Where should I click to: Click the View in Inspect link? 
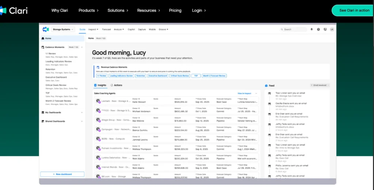(244, 94)
